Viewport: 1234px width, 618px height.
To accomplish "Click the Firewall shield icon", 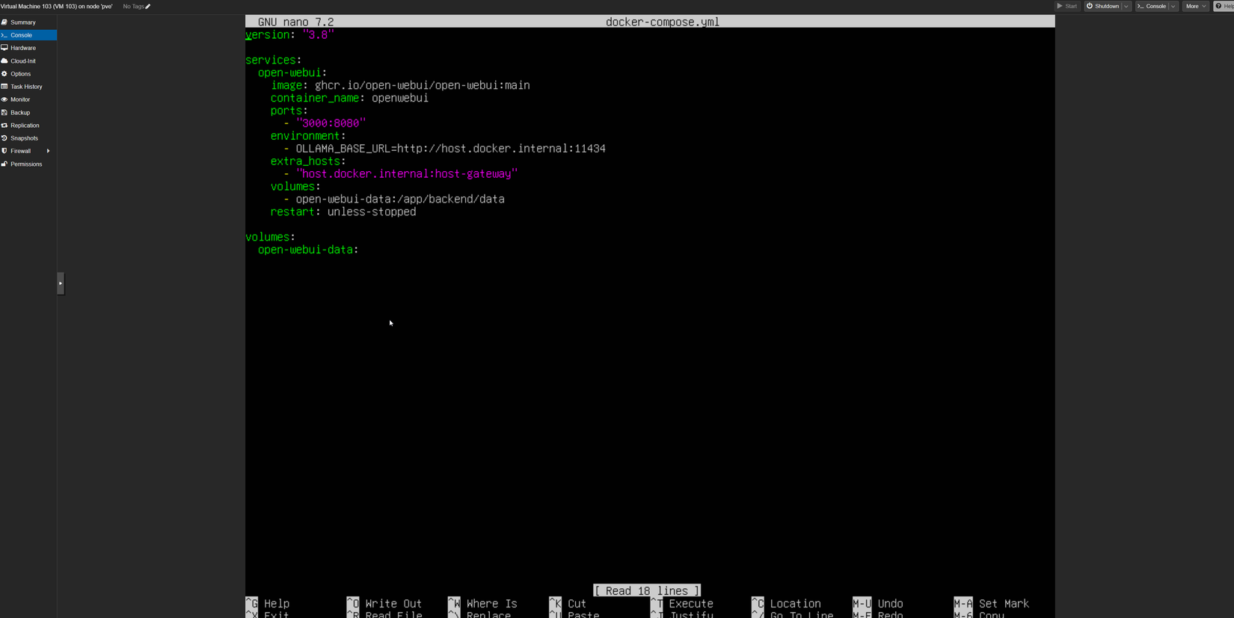I will click(4, 151).
